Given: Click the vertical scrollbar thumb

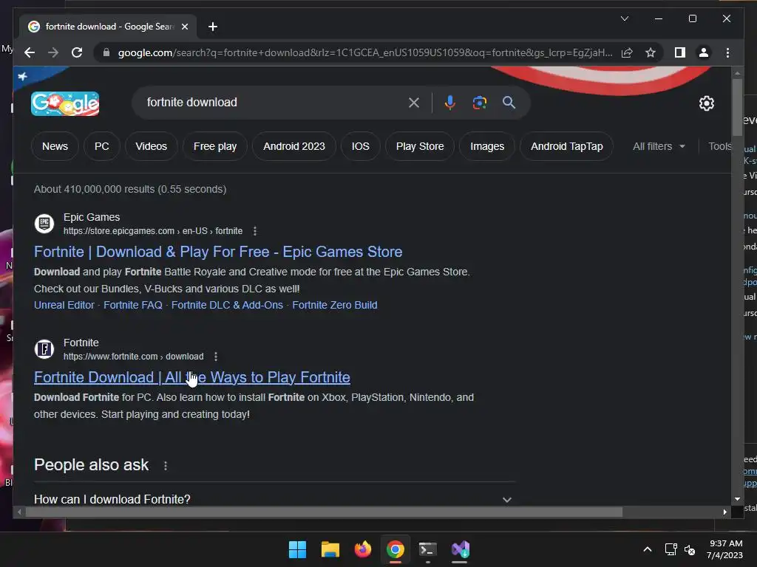Looking at the screenshot, I should (737, 107).
